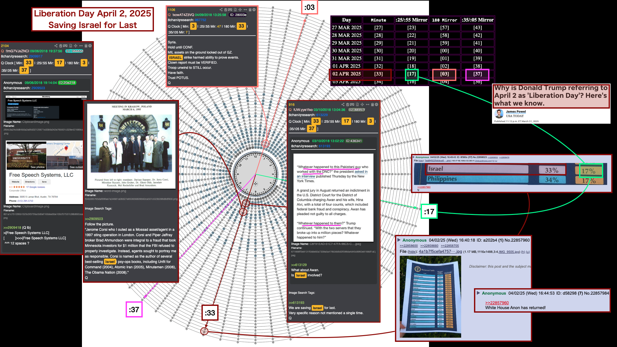Screen dimensions: 617x347
Task: Open the Meeting in Krakow photo
Action: coord(131,146)
